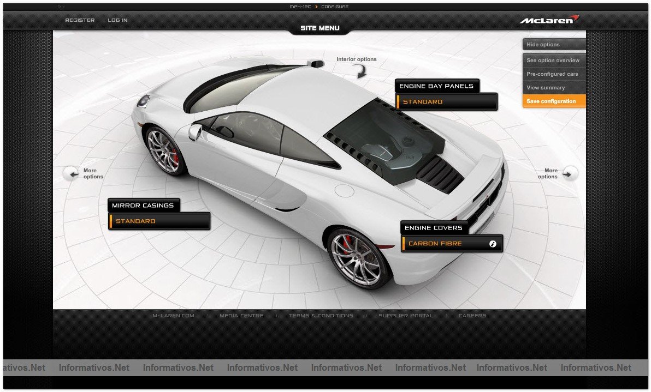Click the Engine Covers label
This screenshot has width=651, height=392.
pyautogui.click(x=434, y=228)
